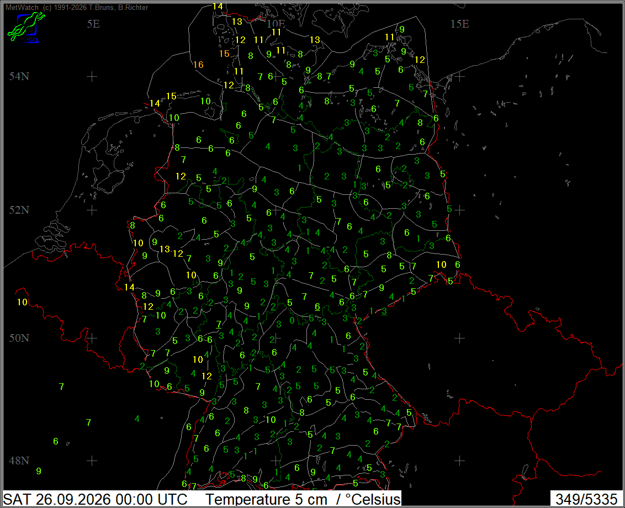Click the 349/5335 station counter

(586, 499)
